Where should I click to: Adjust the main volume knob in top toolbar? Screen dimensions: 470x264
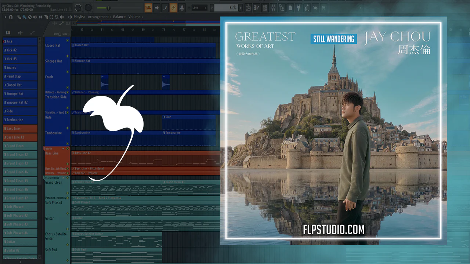click(78, 8)
